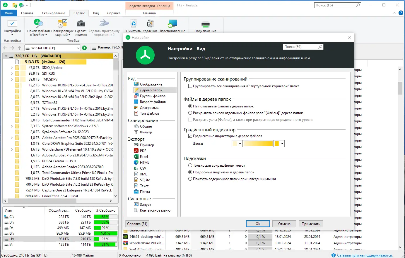Click the Сделать снимок tool
Image resolution: width=405 pixels, height=258 pixels.
click(81, 28)
